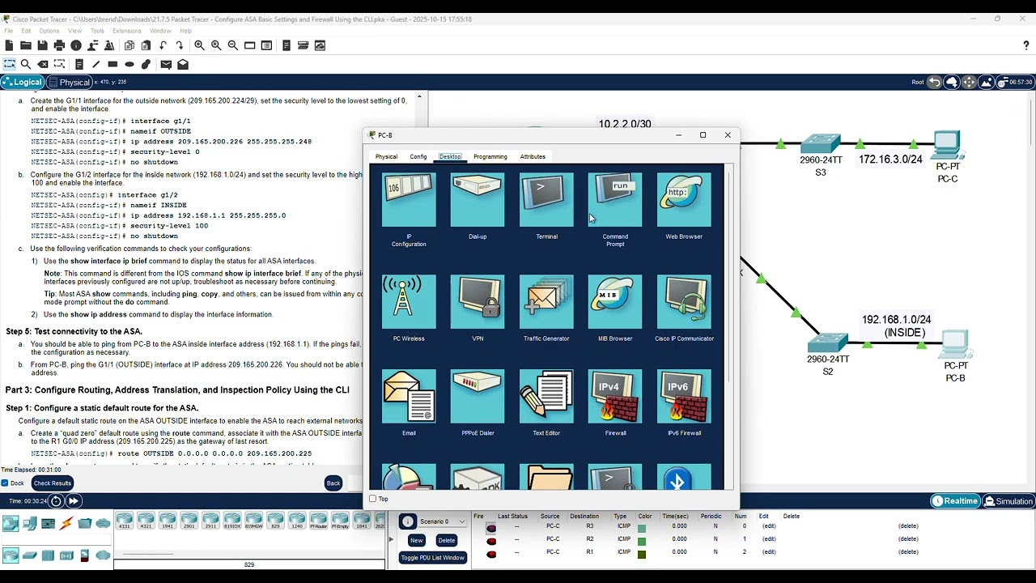The image size is (1036, 583).
Task: Click the New file toolbar icon
Action: pyautogui.click(x=9, y=45)
